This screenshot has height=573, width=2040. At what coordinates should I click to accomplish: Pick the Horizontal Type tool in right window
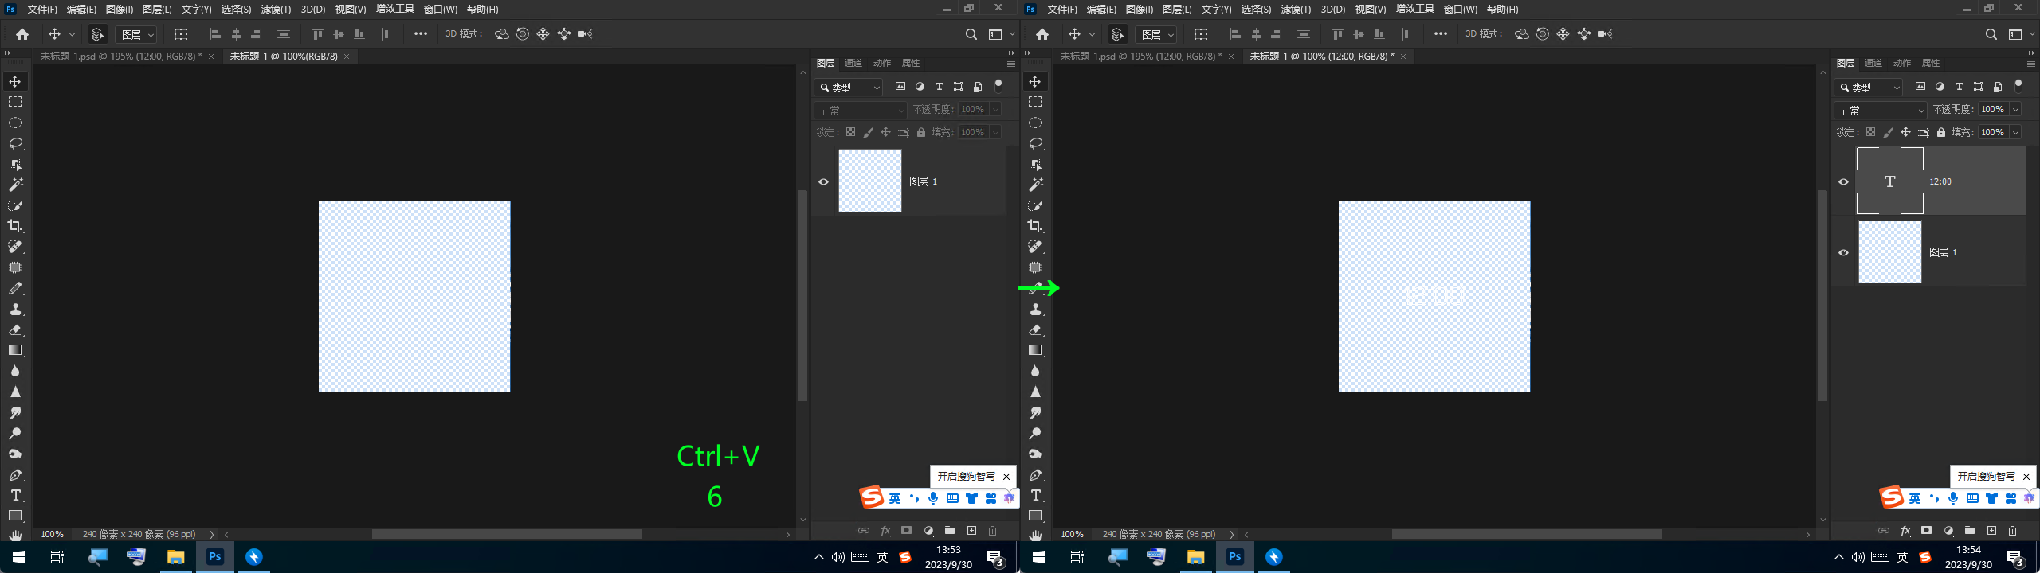click(1035, 495)
